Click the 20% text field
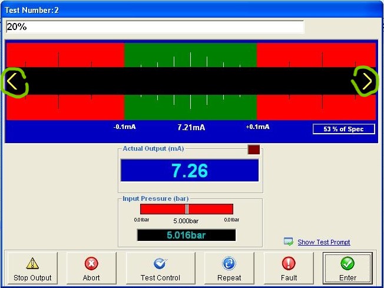This screenshot has width=384, height=288. tap(154, 27)
